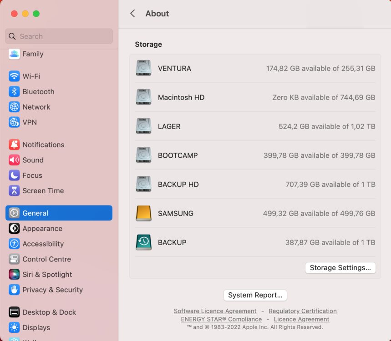Open the Siri & Spotlight icon
The width and height of the screenshot is (391, 341).
point(14,274)
